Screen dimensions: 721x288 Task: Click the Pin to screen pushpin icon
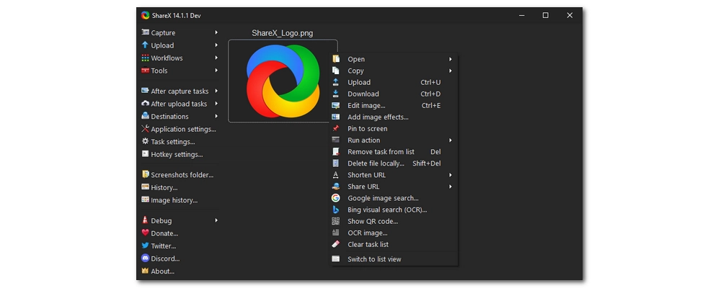coord(335,129)
